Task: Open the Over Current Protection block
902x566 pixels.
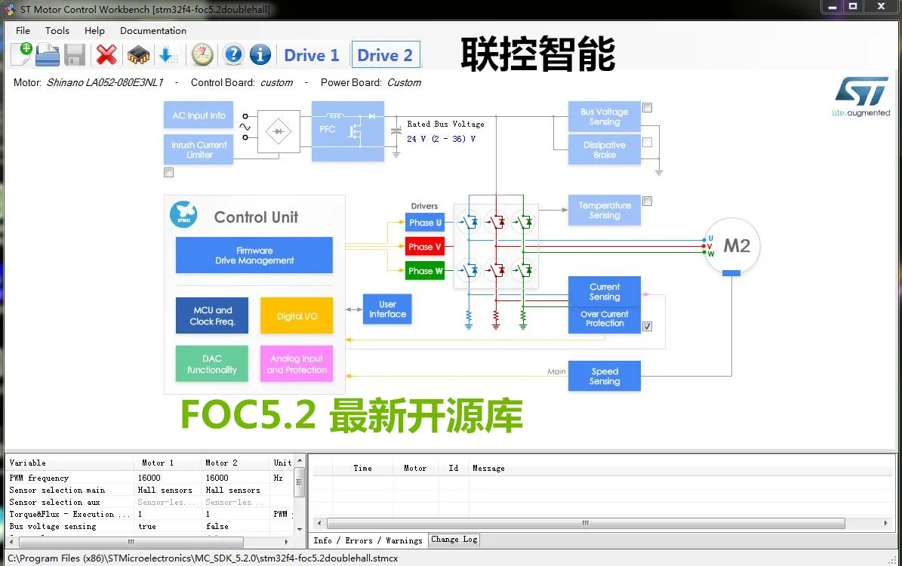Action: (x=604, y=320)
